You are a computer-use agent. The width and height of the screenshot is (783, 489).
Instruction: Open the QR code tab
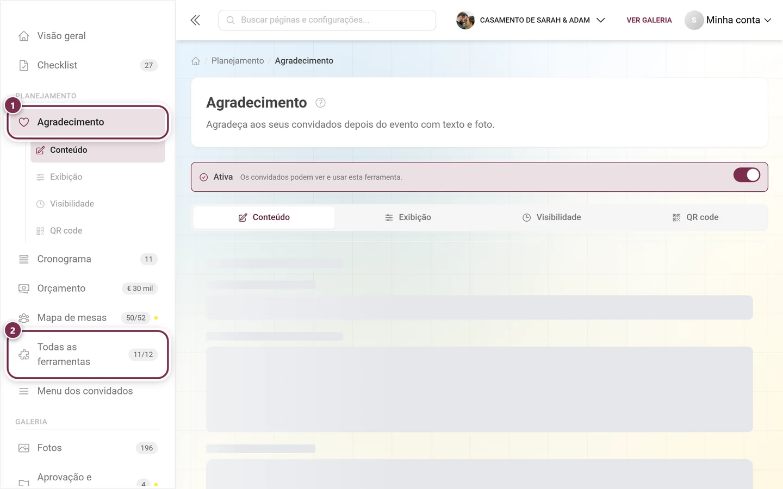pos(695,217)
